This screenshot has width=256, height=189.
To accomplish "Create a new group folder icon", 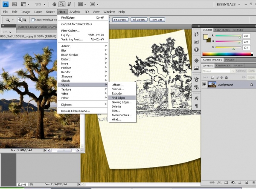I will [x=240, y=183].
